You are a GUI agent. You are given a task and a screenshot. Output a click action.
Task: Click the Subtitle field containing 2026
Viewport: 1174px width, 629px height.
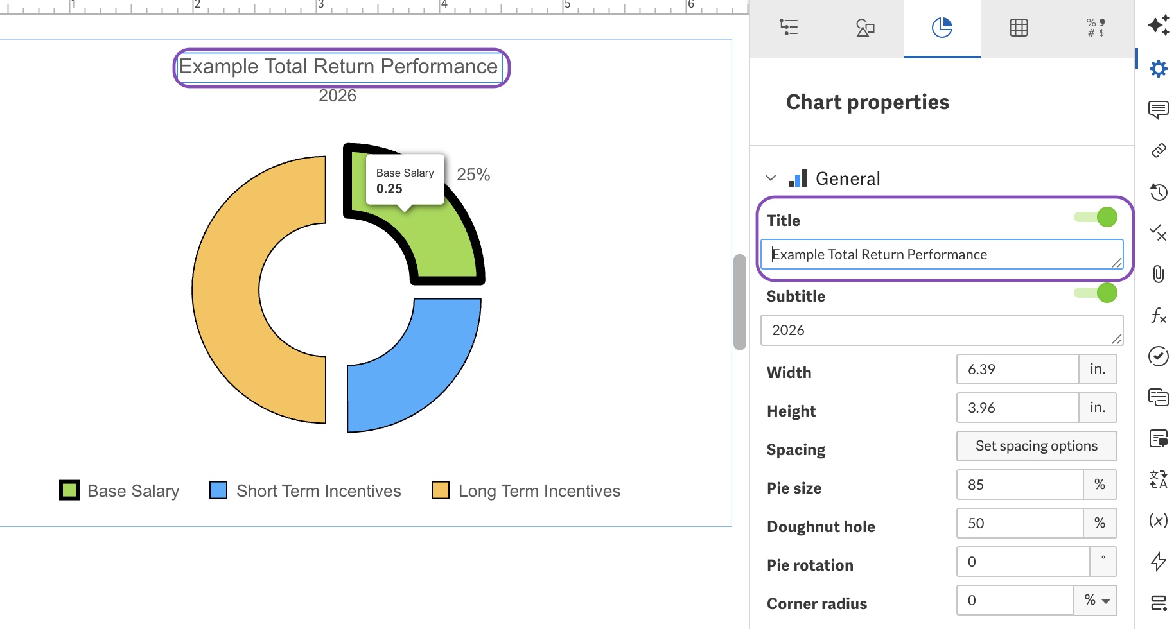942,330
